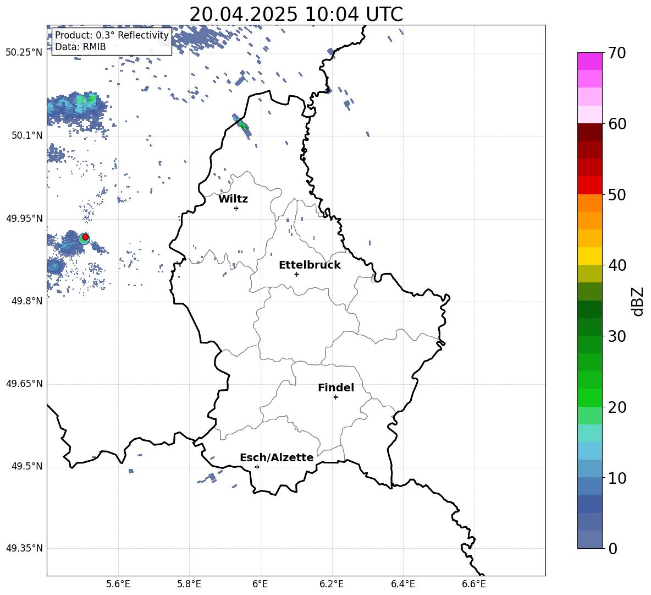
Task: Click the title 20.04.2025 10:04 UTC
Action: 296,14
